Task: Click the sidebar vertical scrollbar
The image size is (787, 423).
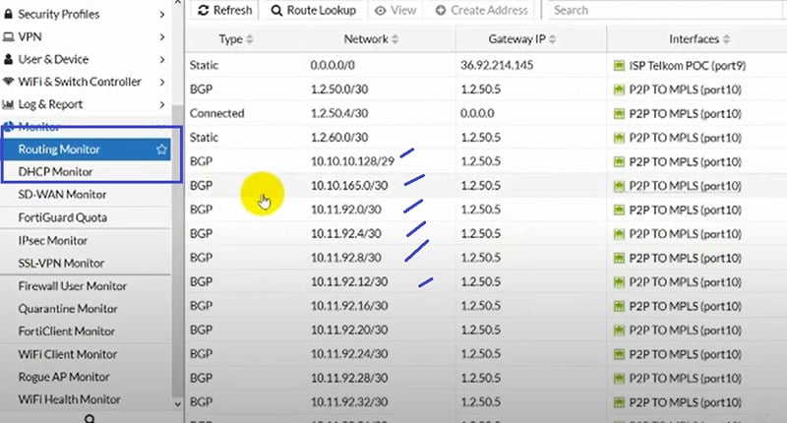Action: coord(177,246)
